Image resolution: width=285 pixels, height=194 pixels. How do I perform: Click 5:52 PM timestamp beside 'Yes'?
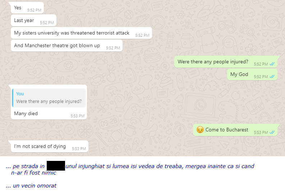coord(34,10)
